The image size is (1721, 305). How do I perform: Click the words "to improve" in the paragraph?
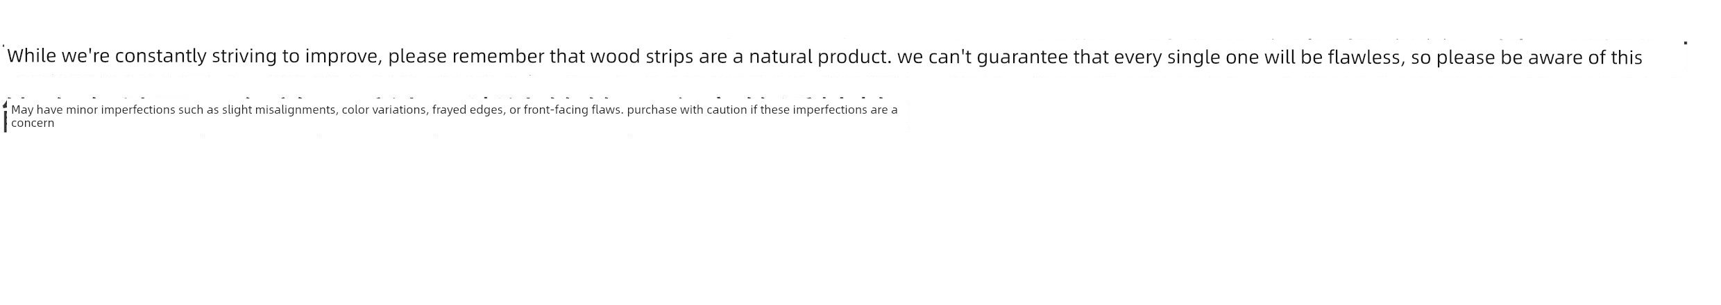click(332, 57)
